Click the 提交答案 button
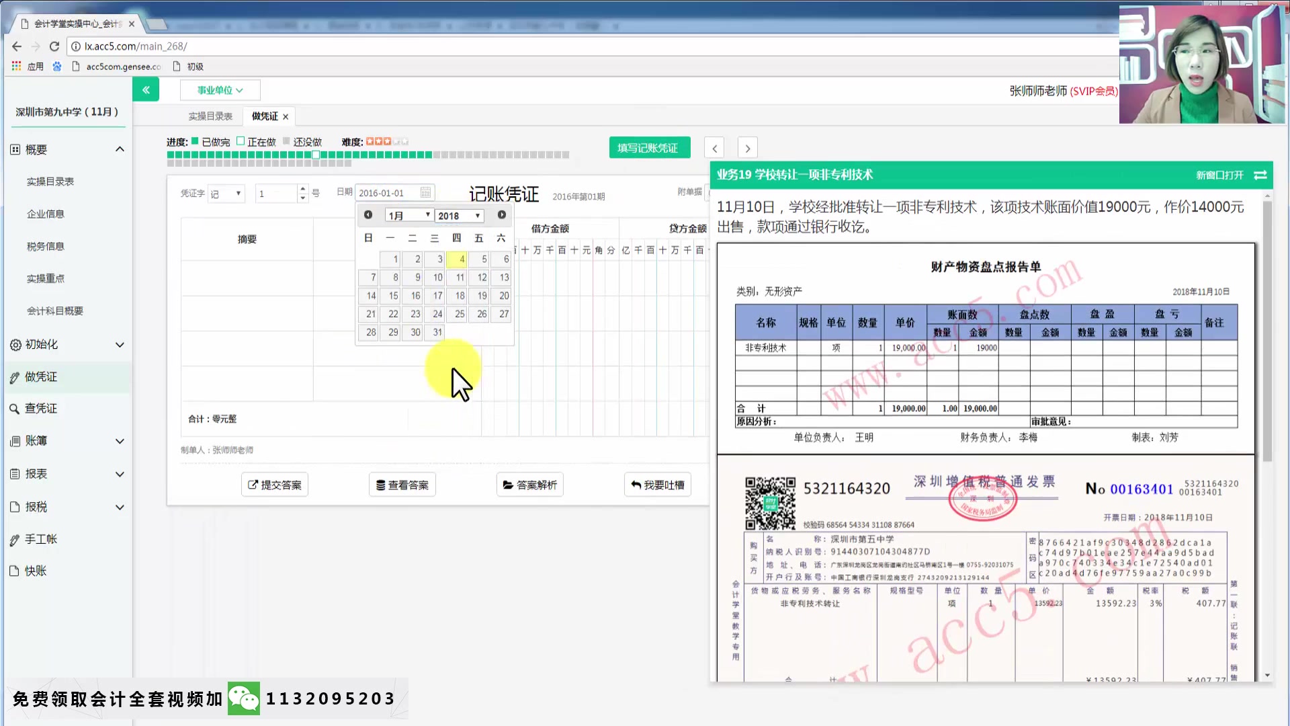 tap(275, 484)
